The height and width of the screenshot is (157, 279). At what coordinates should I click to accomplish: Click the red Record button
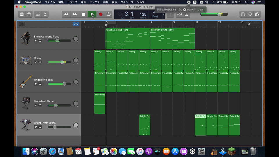point(101,14)
